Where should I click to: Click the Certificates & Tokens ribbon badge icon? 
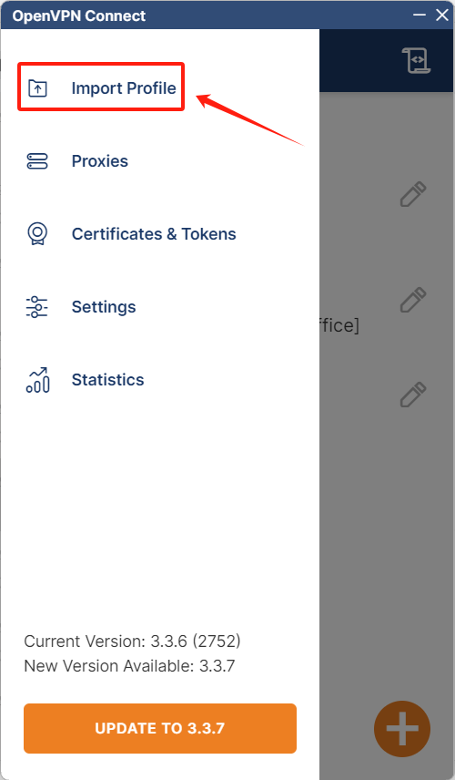37,234
